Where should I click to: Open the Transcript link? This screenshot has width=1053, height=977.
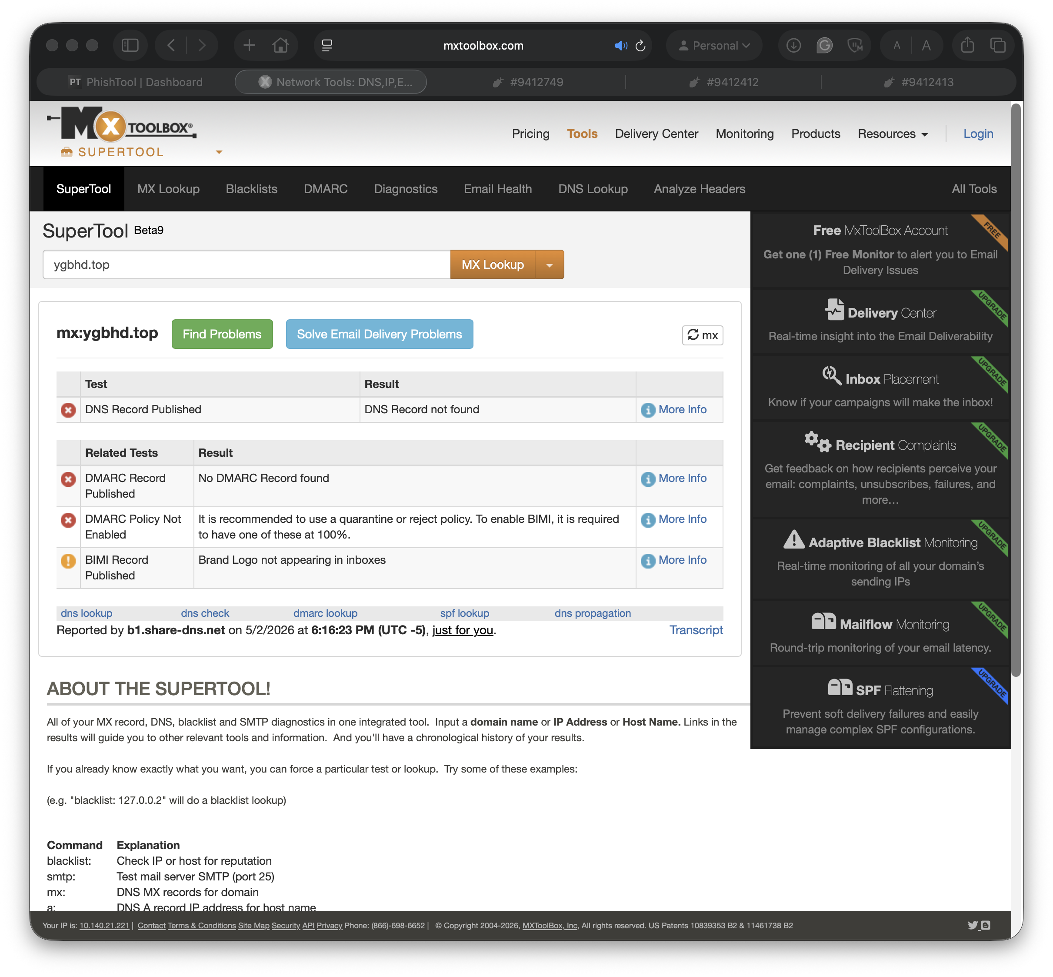click(x=696, y=630)
